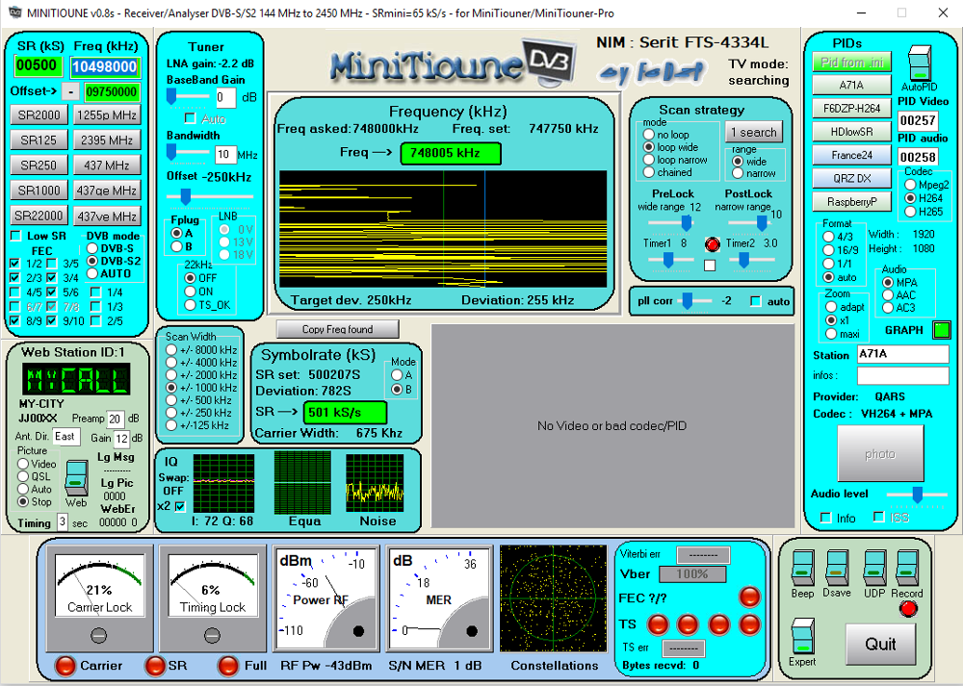Select 16/9 format option
The image size is (963, 686).
[828, 250]
